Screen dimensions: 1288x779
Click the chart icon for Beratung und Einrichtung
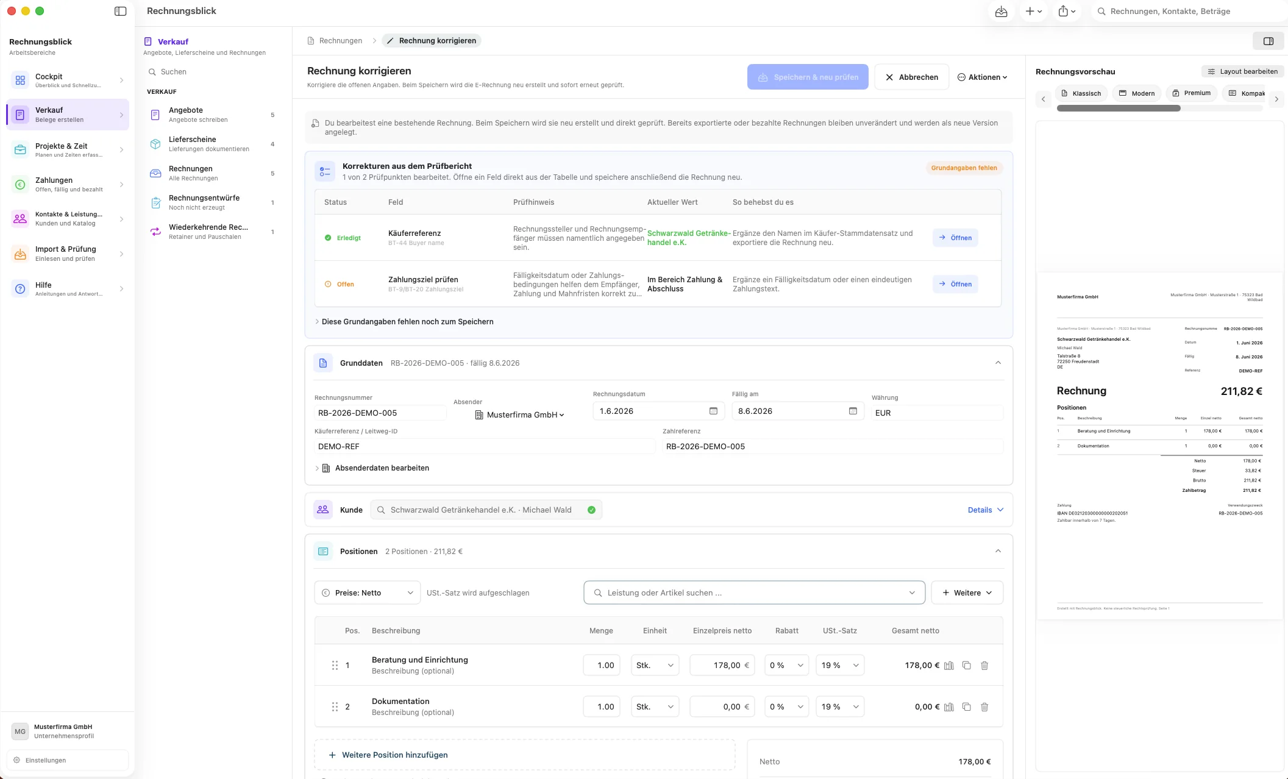[948, 666]
